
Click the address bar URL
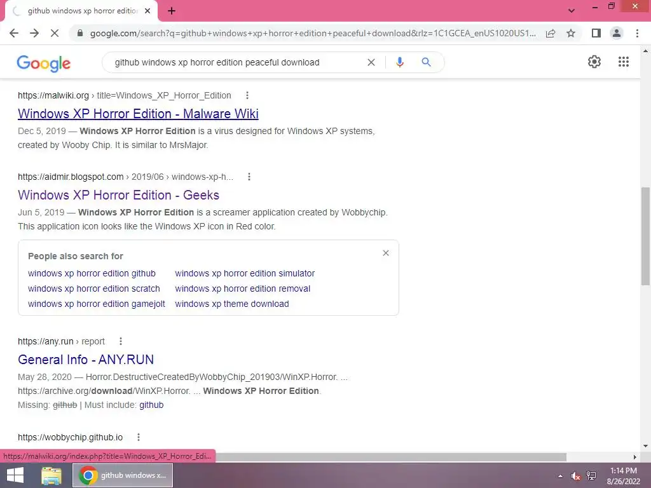[x=313, y=33]
